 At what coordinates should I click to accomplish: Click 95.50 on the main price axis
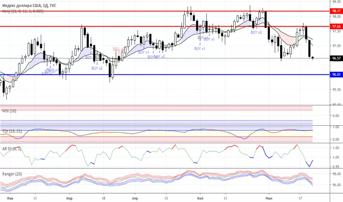(x=336, y=90)
